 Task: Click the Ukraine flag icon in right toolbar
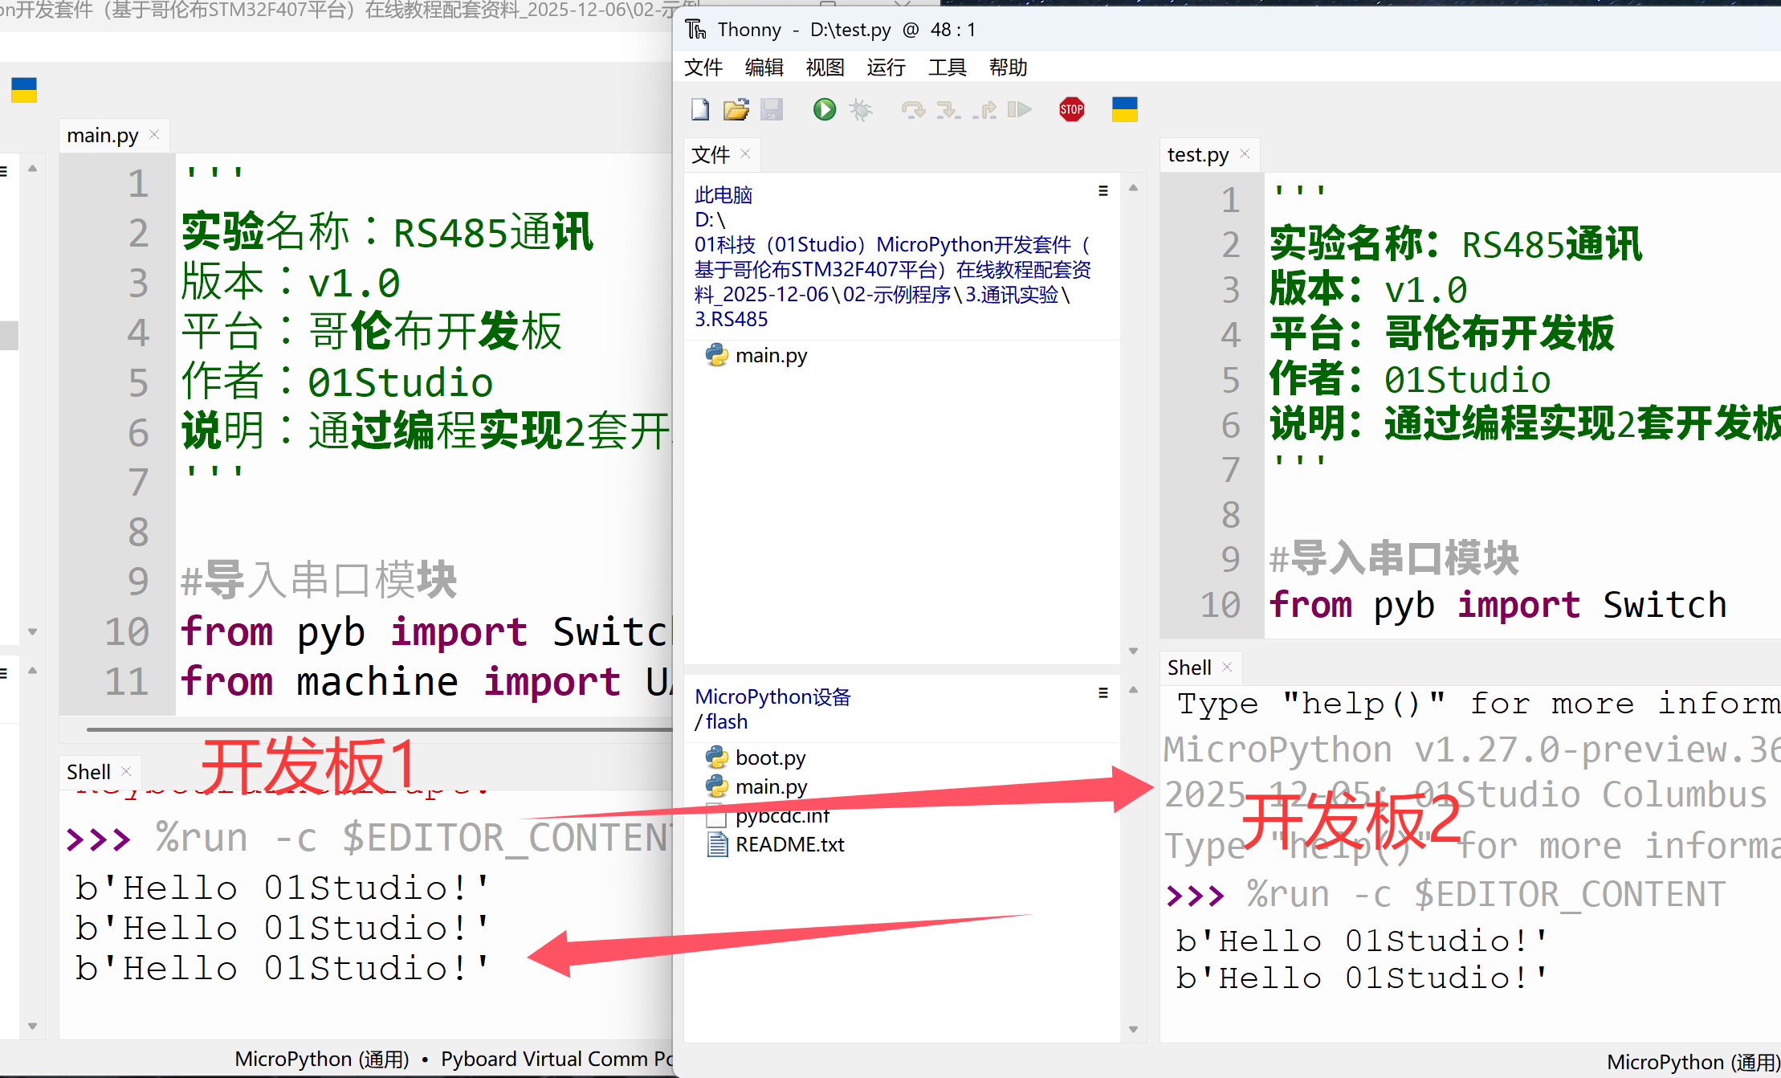coord(1124,109)
